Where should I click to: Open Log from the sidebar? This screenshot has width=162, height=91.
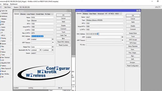(2, 49)
